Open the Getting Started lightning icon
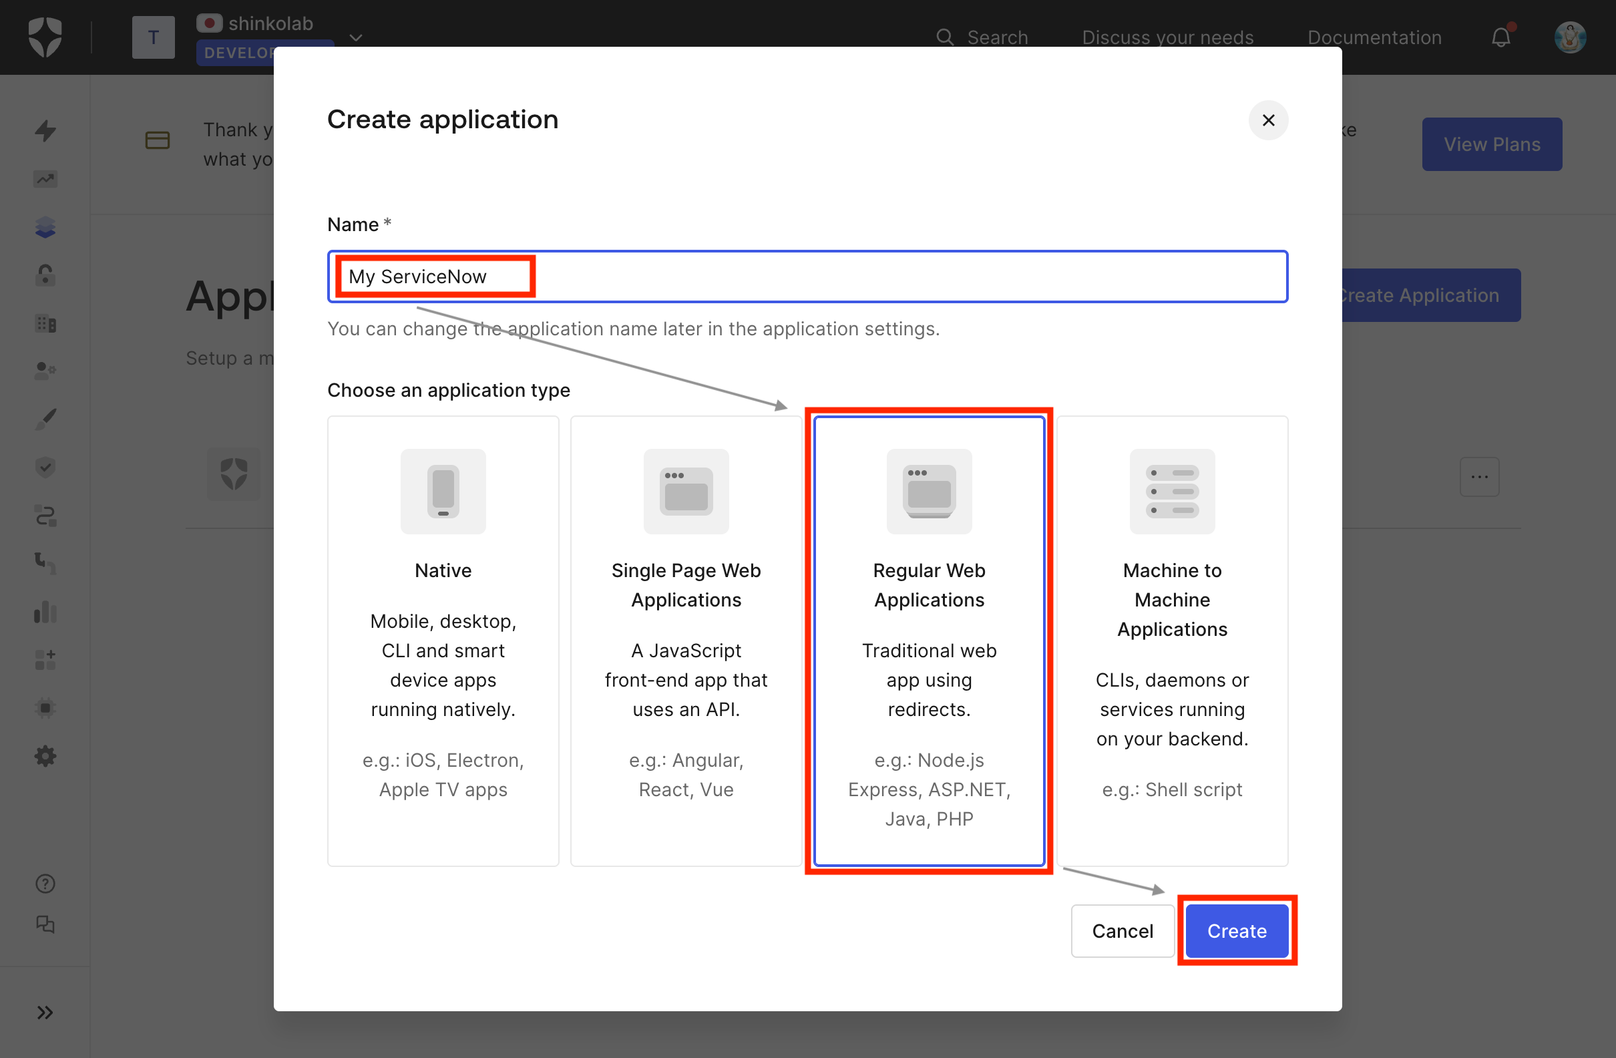 click(45, 131)
